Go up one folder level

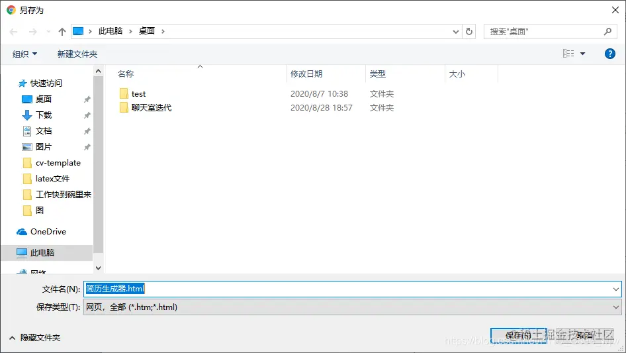[x=62, y=32]
